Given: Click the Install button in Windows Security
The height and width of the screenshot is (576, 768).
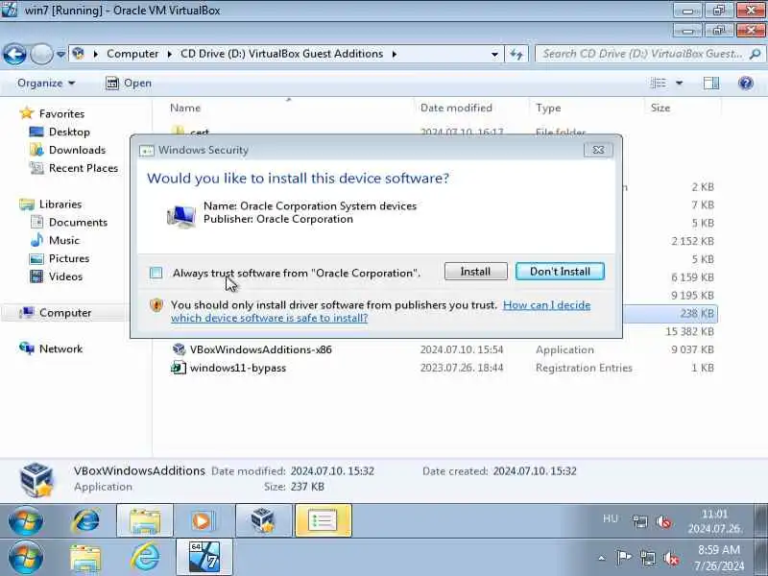Looking at the screenshot, I should (x=475, y=272).
